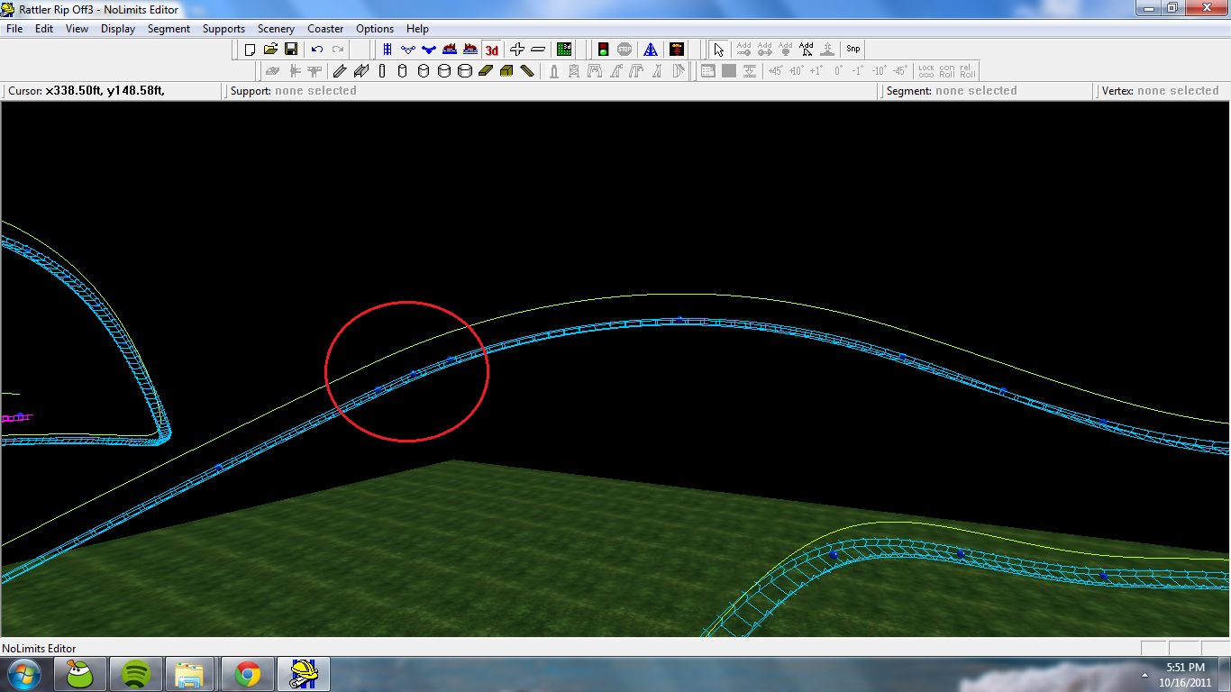Open an existing coaster file

(x=270, y=50)
